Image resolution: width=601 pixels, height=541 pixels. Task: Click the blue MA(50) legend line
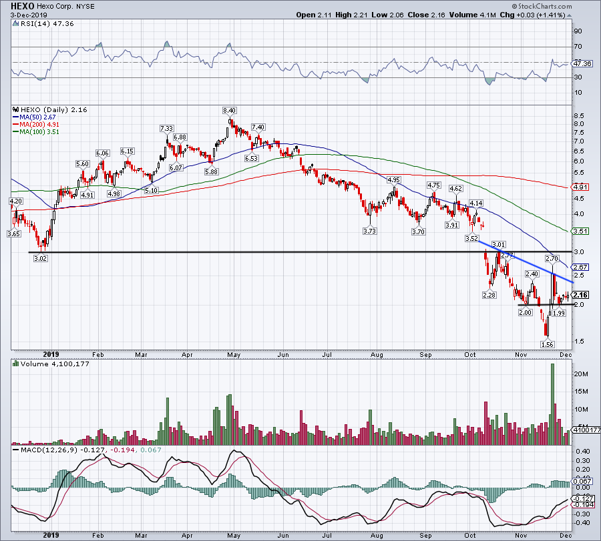[x=16, y=117]
